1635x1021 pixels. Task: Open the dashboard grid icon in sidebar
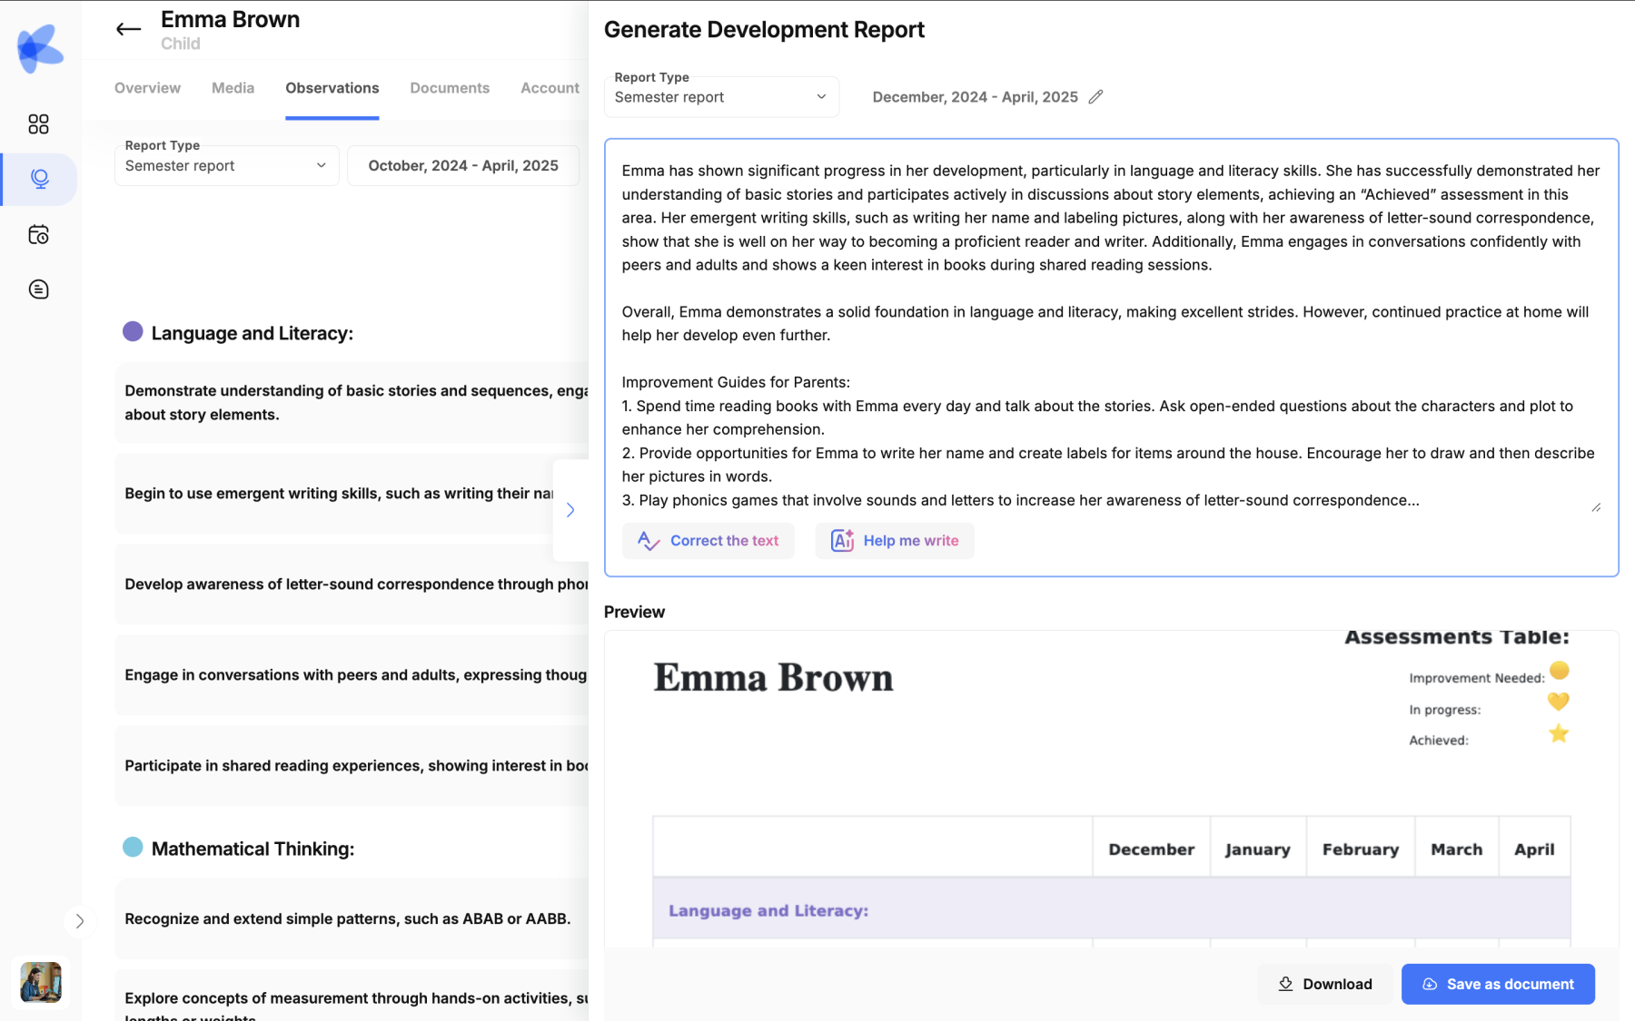click(x=38, y=124)
